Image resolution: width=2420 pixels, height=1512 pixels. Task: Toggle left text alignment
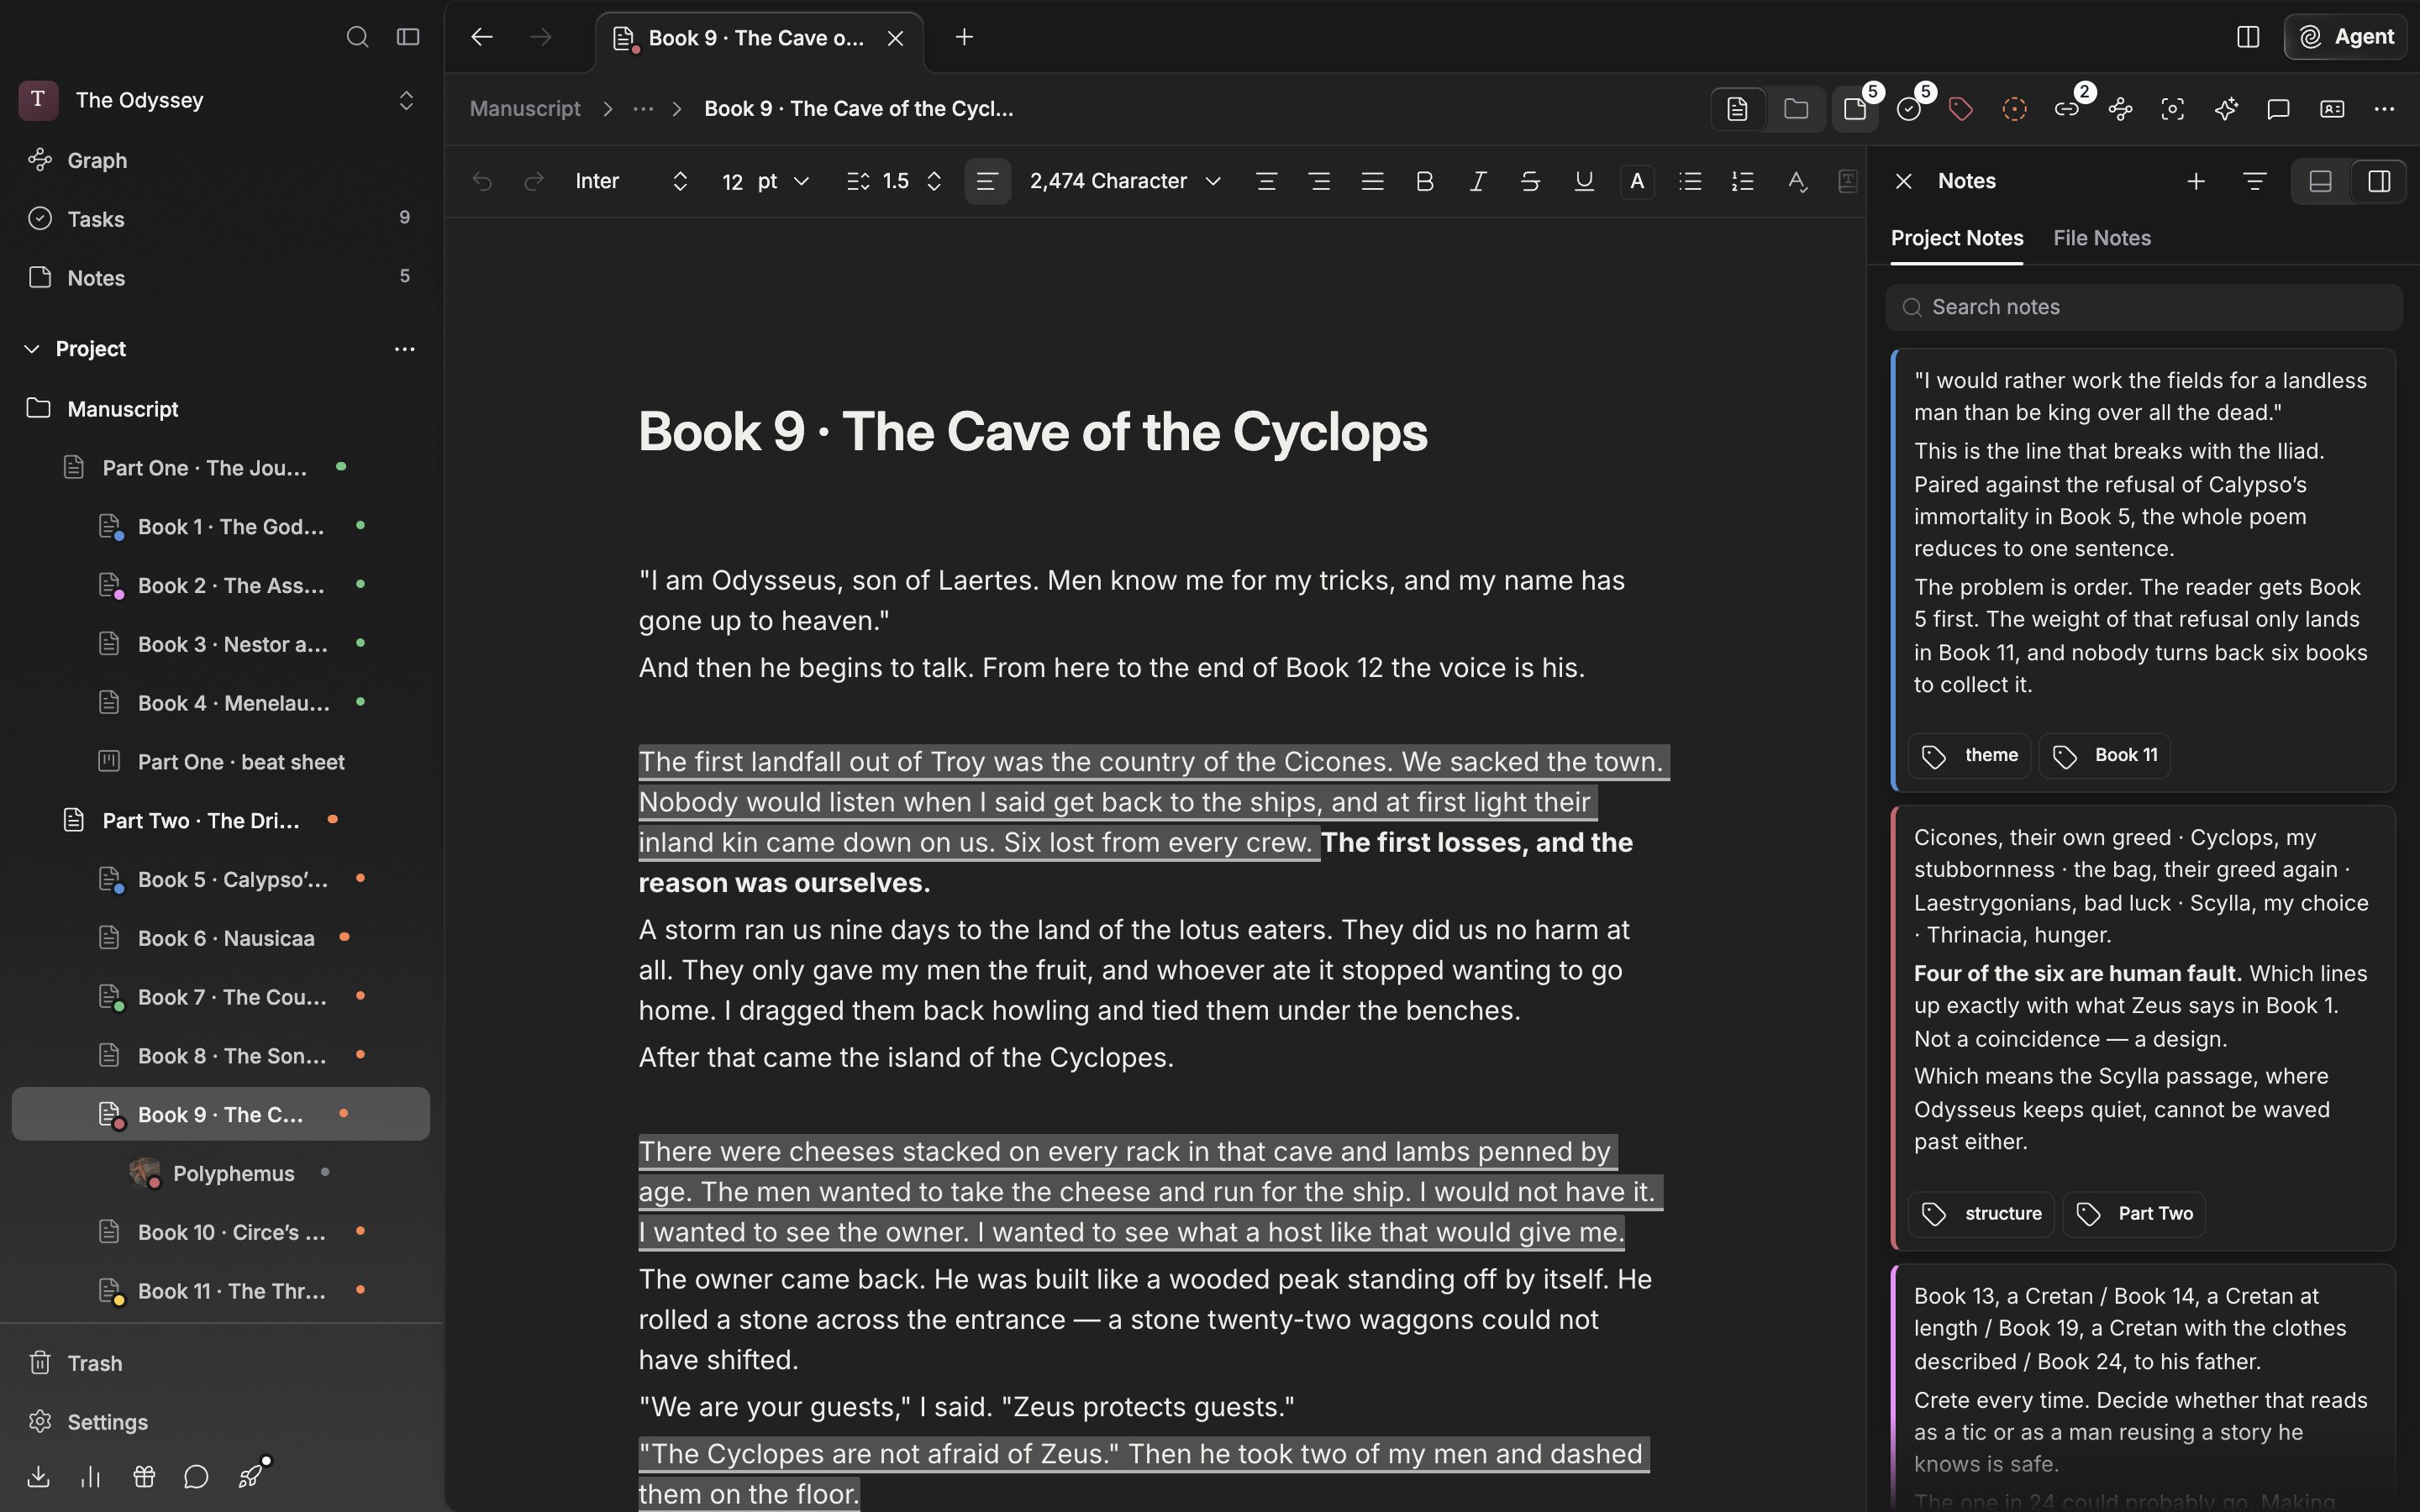click(x=987, y=181)
